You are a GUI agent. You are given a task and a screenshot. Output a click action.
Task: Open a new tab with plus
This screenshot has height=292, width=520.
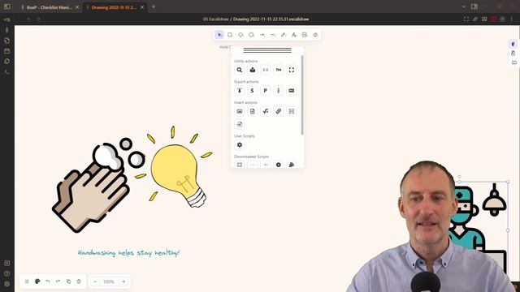(154, 6)
